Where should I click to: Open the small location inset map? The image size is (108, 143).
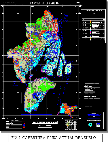(x=71, y=125)
